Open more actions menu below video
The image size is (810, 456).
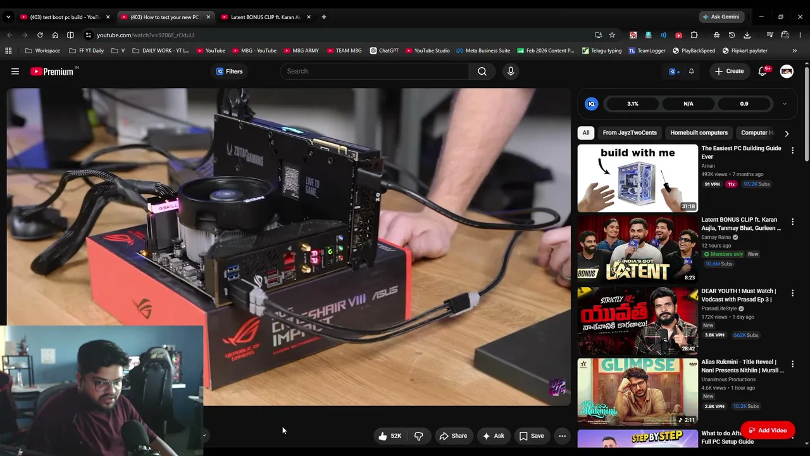tap(562, 436)
